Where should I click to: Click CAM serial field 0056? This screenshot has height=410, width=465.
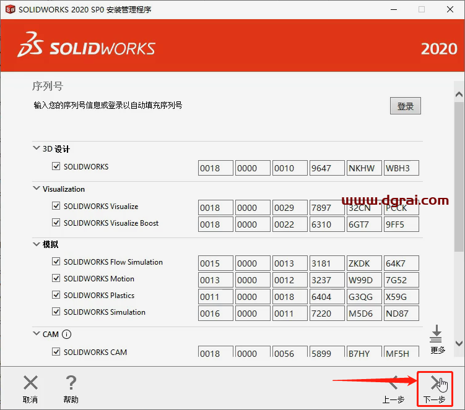coord(290,352)
